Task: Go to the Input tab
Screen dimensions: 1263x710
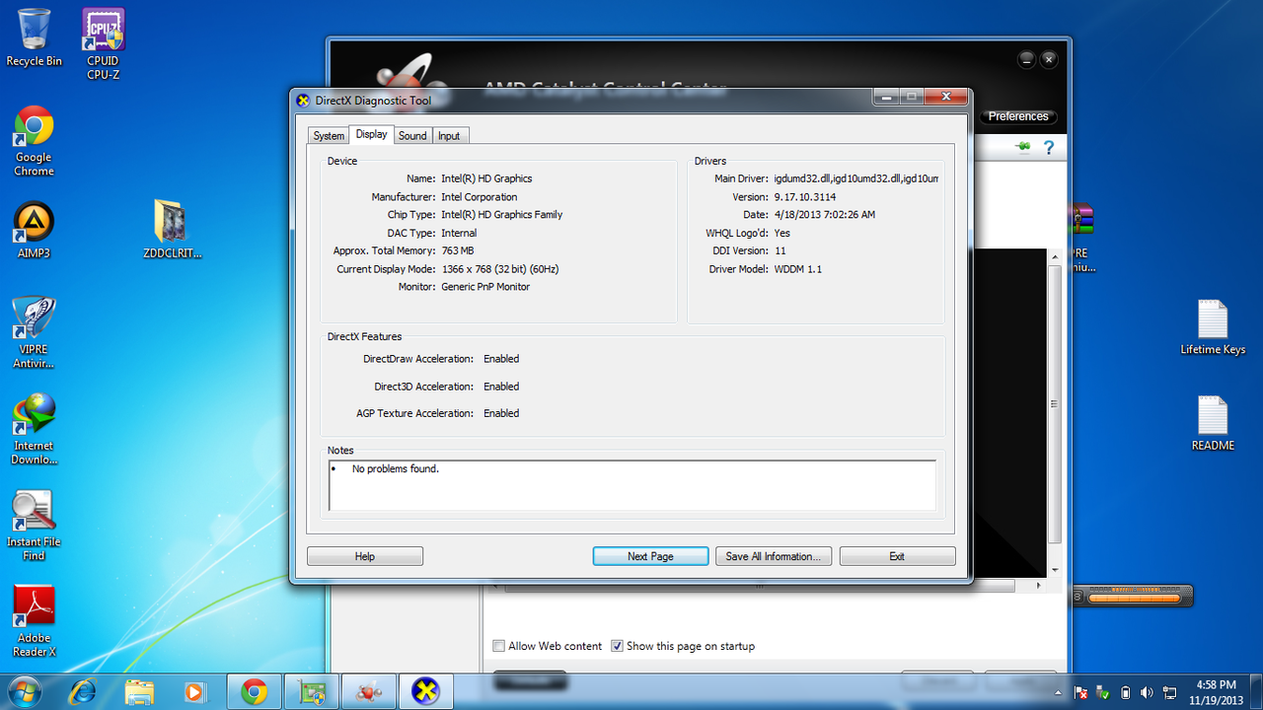Action: click(449, 136)
